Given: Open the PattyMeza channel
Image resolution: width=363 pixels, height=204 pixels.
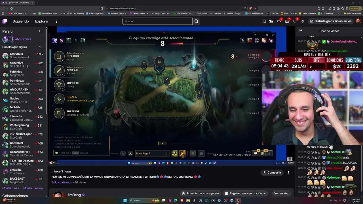Looking at the screenshot, I should [x=23, y=82].
